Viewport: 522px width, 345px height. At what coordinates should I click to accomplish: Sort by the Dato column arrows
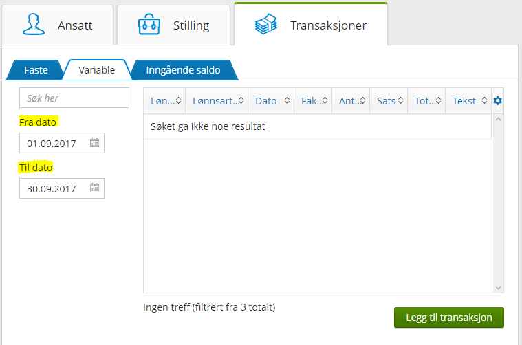[285, 101]
